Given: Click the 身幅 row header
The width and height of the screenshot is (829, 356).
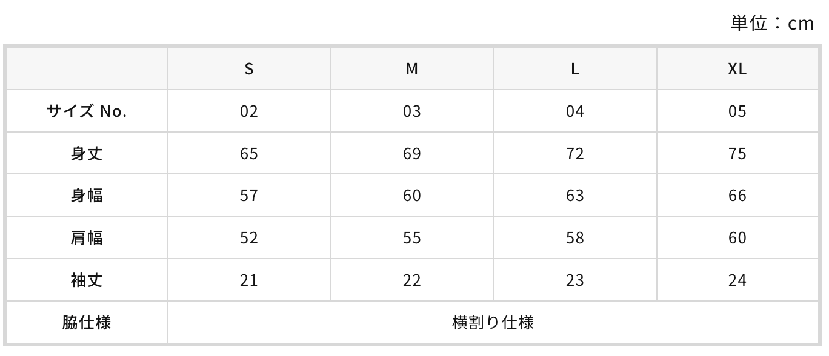Looking at the screenshot, I should tap(87, 196).
